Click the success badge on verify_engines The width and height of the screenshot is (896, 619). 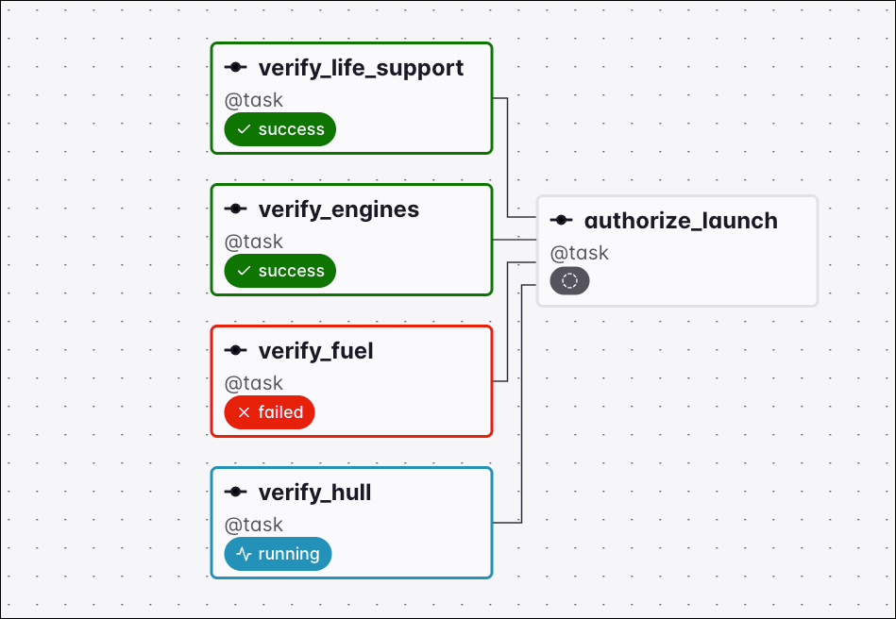pyautogui.click(x=280, y=271)
